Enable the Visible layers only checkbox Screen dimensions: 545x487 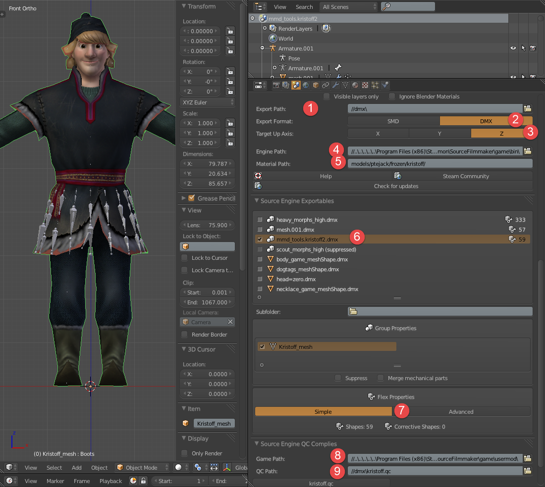(x=326, y=97)
